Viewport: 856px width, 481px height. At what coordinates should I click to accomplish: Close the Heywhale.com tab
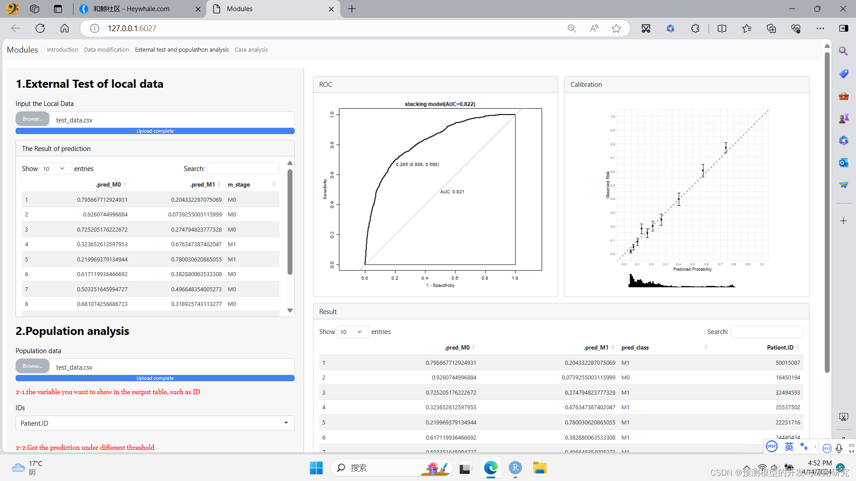(x=198, y=9)
